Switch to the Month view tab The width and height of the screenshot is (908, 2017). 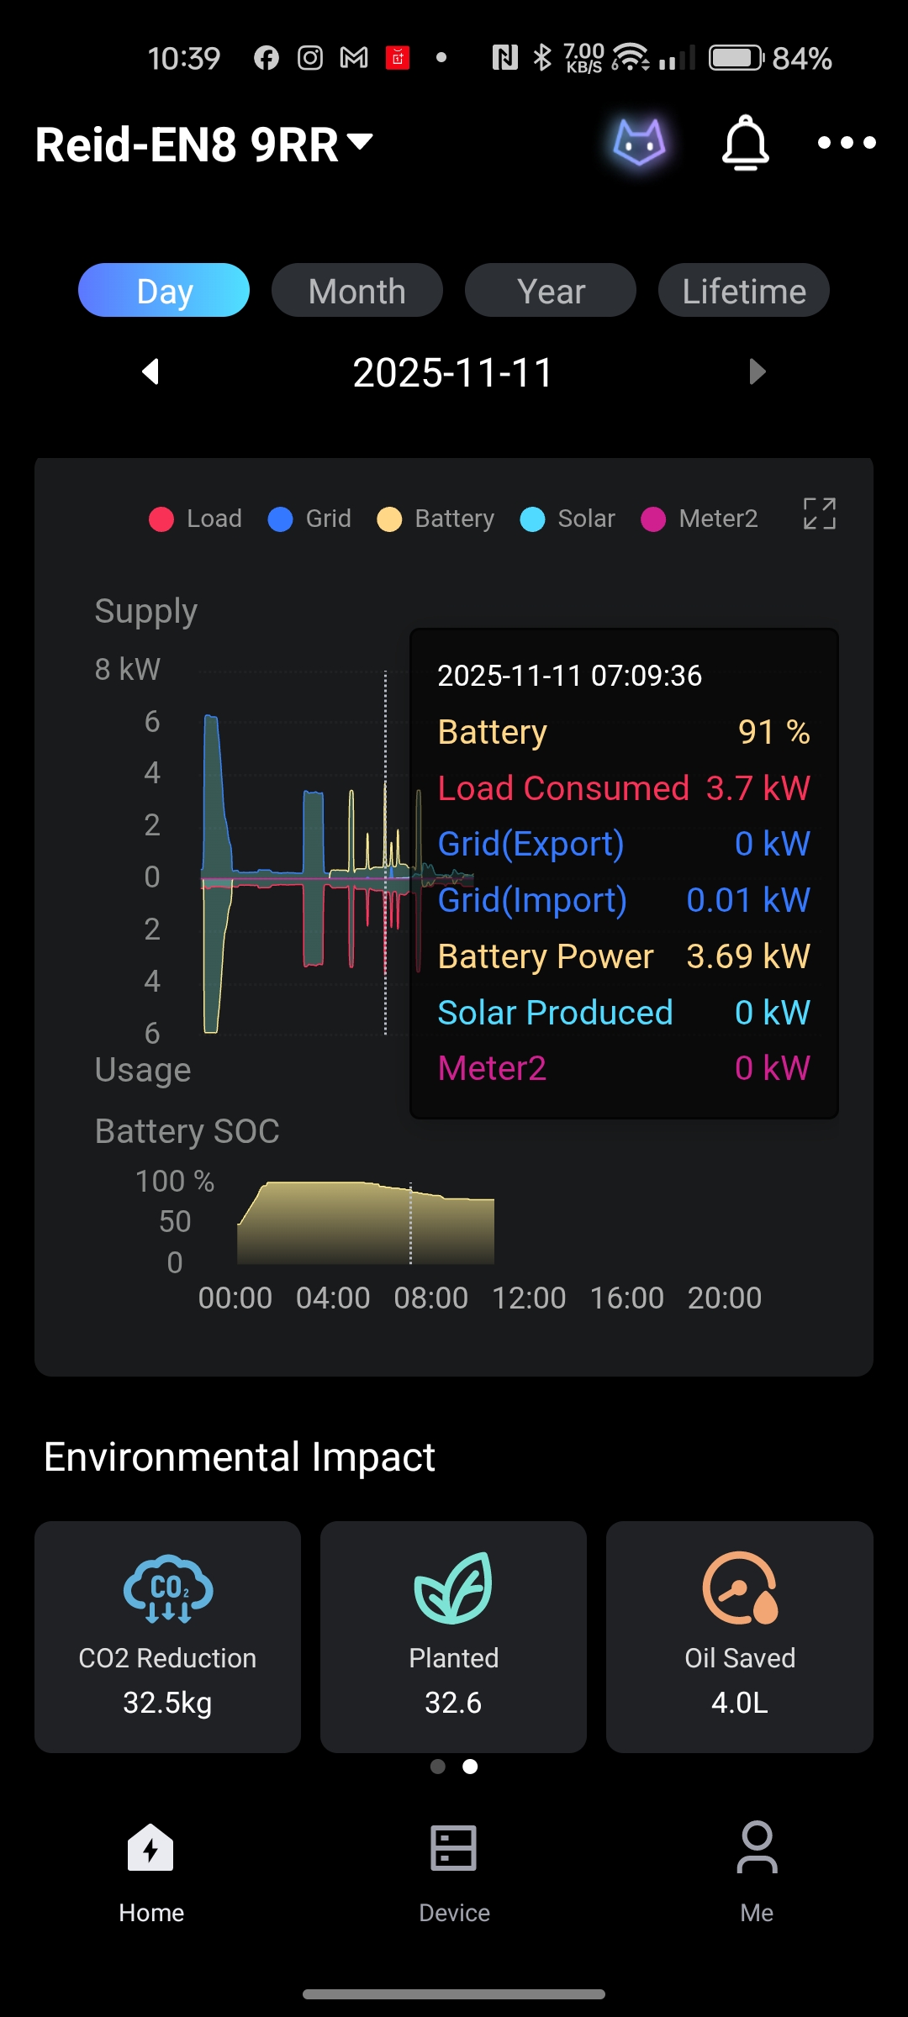click(357, 291)
